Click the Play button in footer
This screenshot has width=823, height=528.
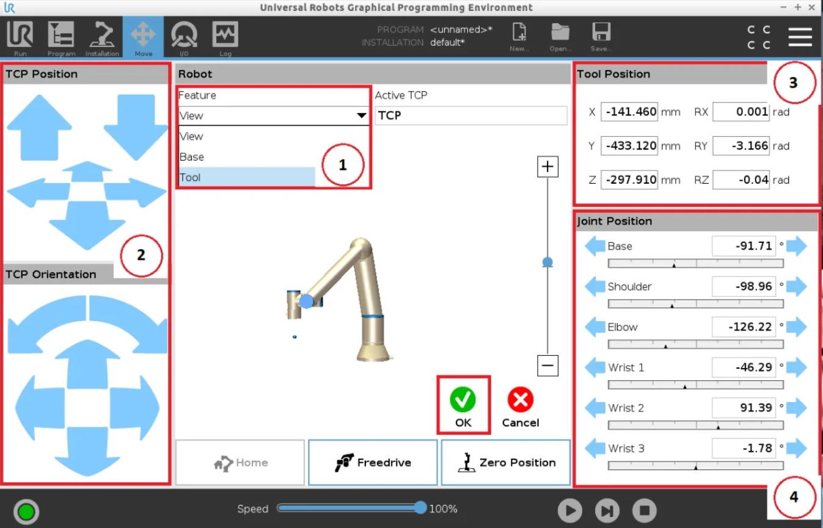[569, 510]
